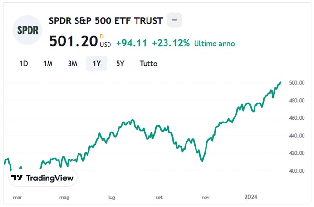Click the +94.11 price change
Viewport: 314px width, 207px height.
tap(131, 43)
